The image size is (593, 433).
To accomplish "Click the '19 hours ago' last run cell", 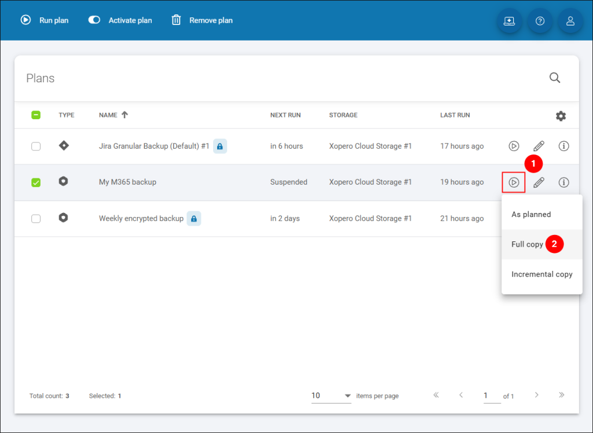I will [462, 182].
